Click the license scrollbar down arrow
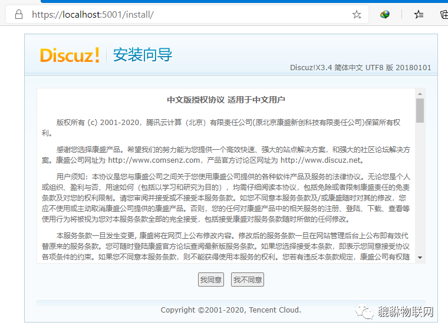Viewport: 448px width, 332px height. pos(420,258)
